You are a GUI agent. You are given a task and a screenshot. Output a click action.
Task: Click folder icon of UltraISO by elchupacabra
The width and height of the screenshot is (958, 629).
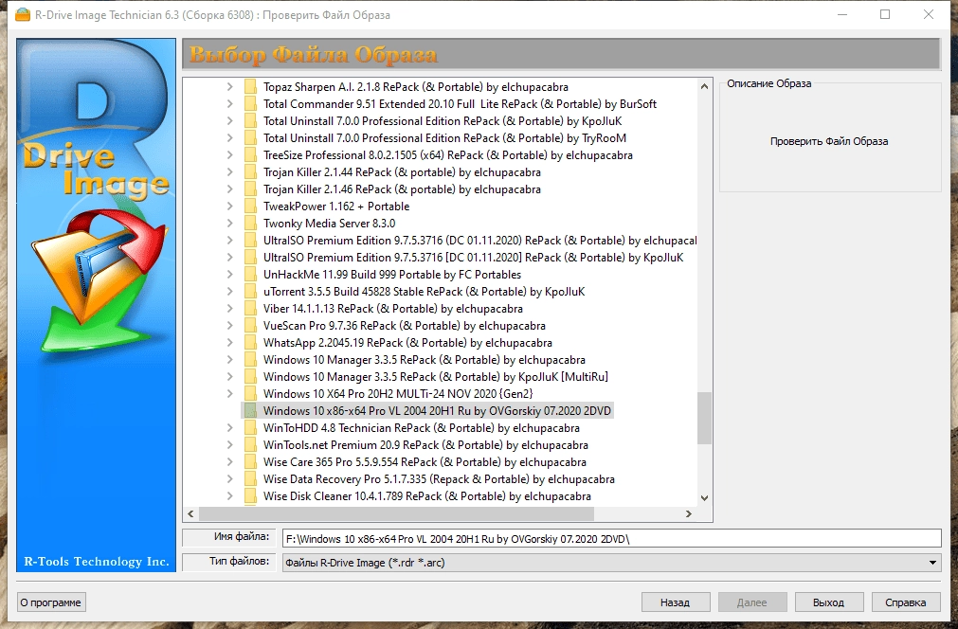pyautogui.click(x=250, y=241)
